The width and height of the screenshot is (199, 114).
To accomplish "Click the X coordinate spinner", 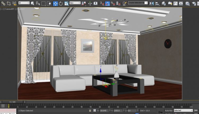I will click(110, 111).
